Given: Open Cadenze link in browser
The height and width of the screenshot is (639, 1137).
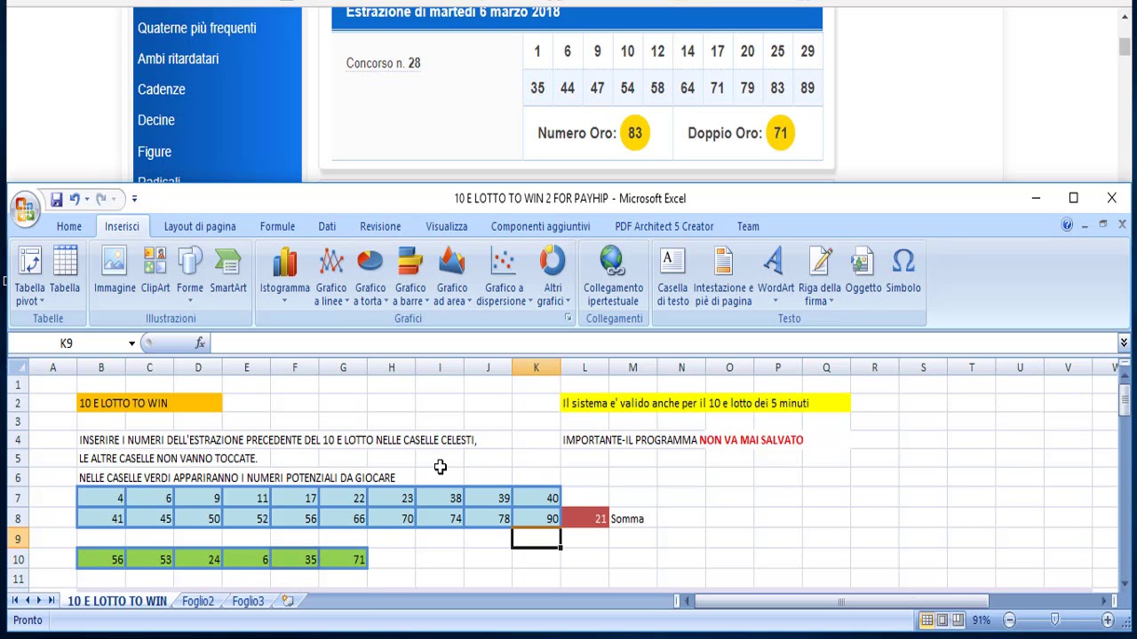Looking at the screenshot, I should [162, 90].
